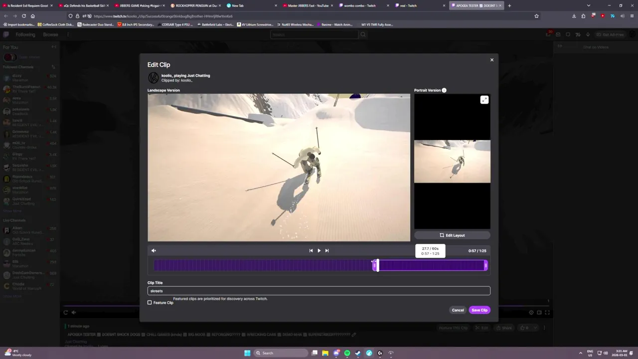Click the white playhead on clip timeline
Image resolution: width=638 pixels, height=359 pixels.
point(377,265)
